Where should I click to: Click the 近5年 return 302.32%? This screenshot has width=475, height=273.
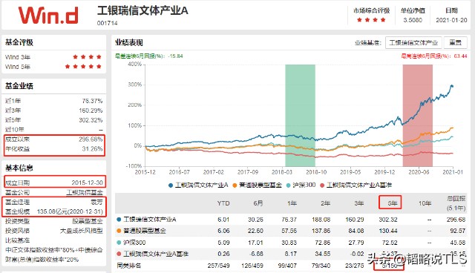pos(91,120)
